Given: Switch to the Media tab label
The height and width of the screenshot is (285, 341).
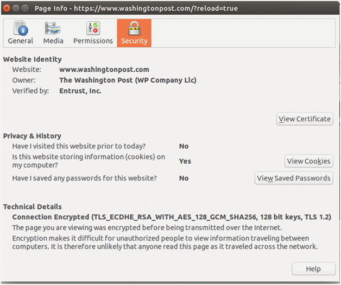Looking at the screenshot, I should 53,41.
